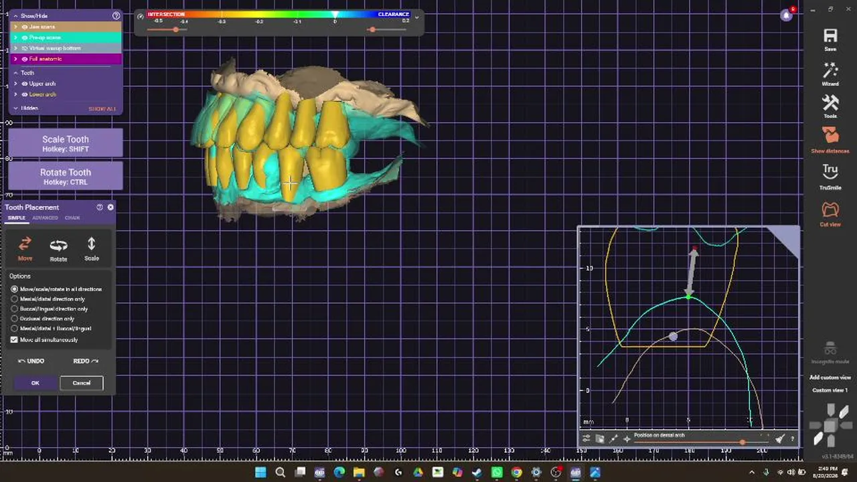Expand the Virtual waxup bottom group arrow
Image resolution: width=857 pixels, height=482 pixels.
click(x=15, y=48)
